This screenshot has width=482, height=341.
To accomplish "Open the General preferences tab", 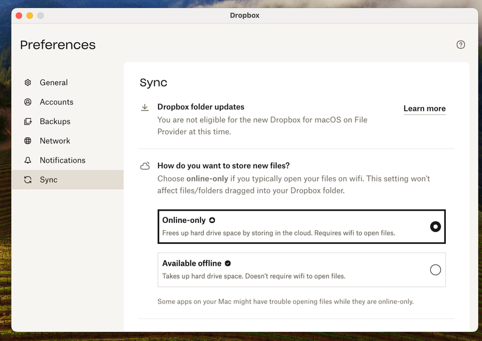I will click(x=54, y=83).
